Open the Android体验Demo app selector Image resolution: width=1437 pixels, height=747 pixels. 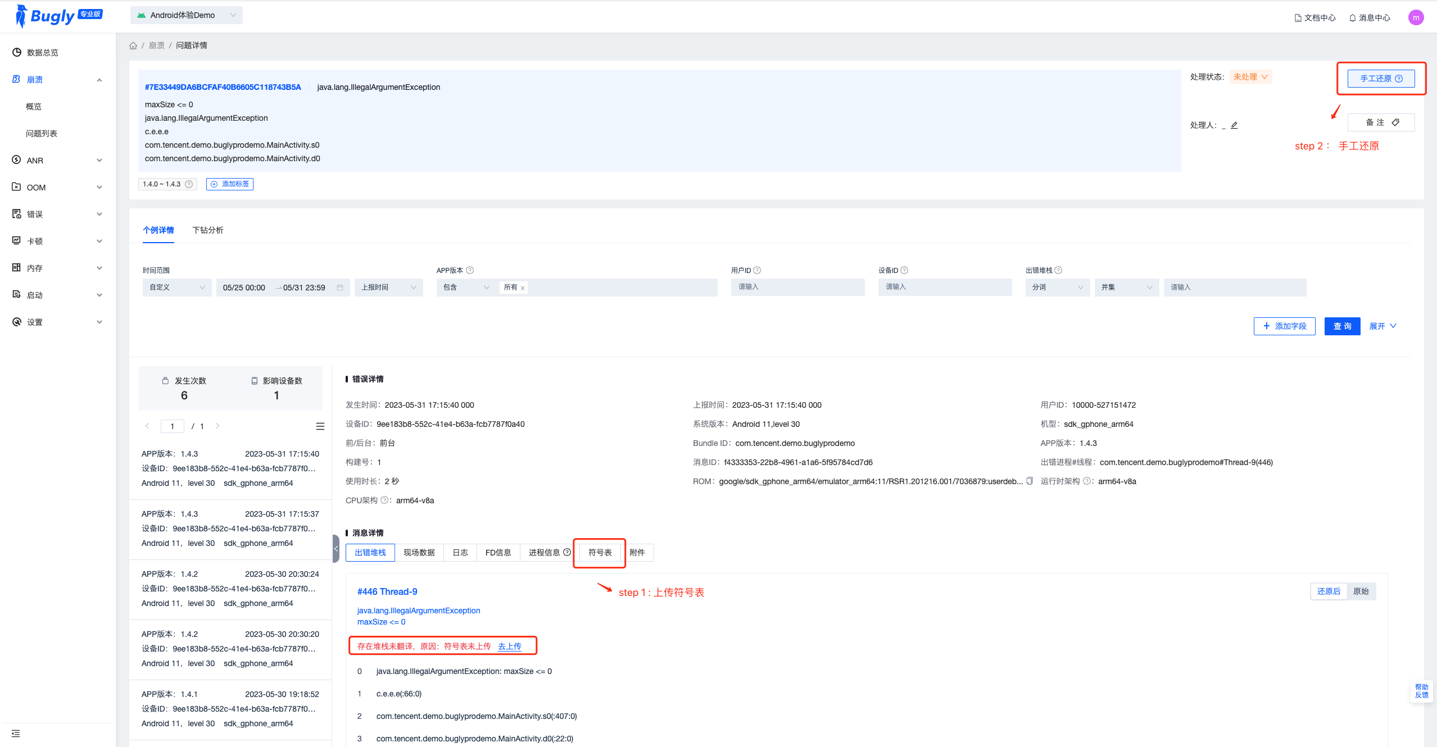tap(187, 15)
